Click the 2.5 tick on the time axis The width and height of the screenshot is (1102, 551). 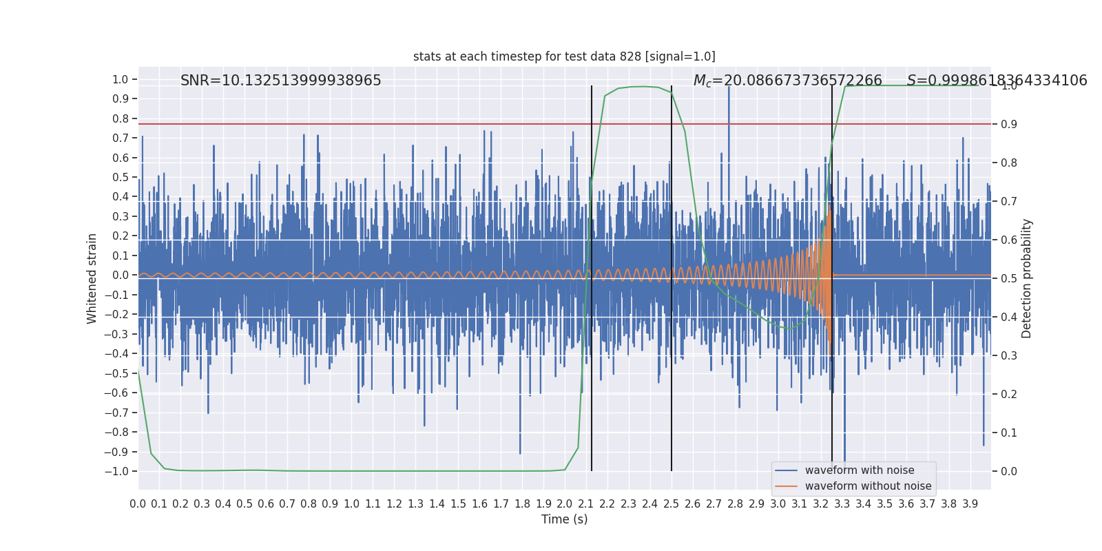672,503
